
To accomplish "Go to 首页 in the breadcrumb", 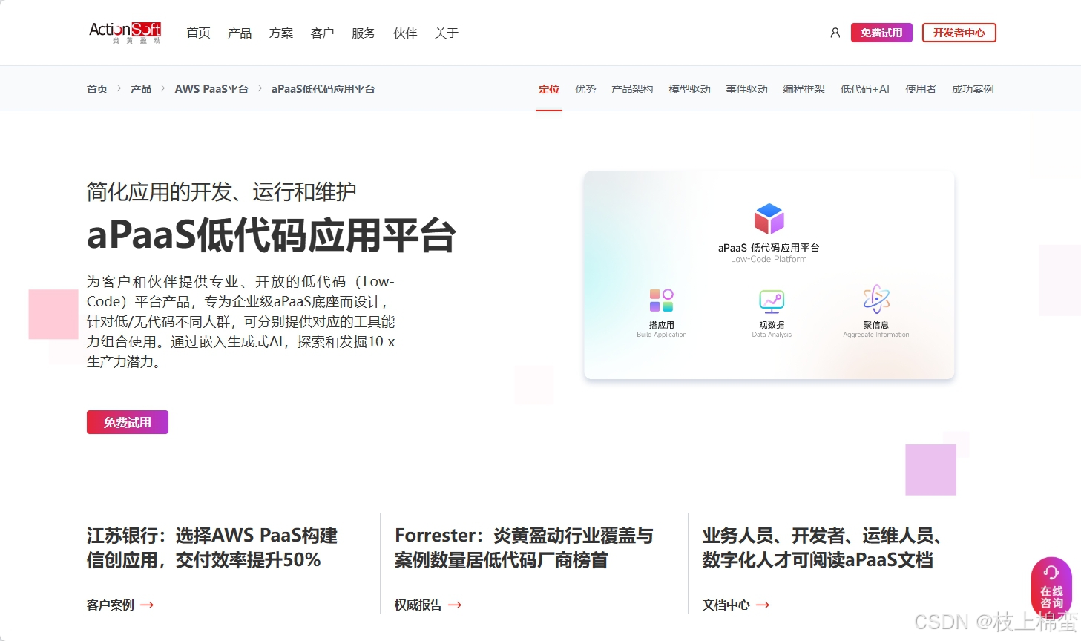I will tap(97, 89).
